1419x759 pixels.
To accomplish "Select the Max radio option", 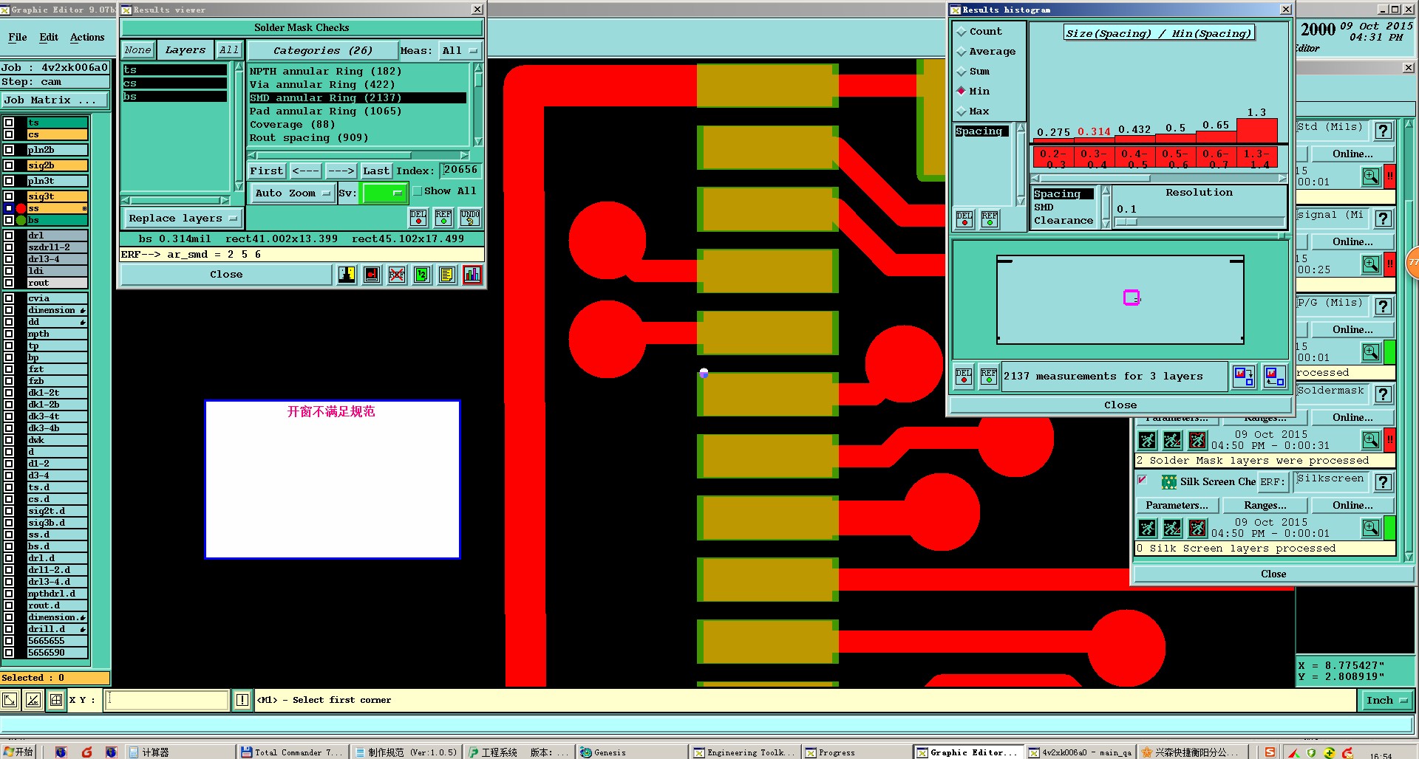I will tap(961, 111).
